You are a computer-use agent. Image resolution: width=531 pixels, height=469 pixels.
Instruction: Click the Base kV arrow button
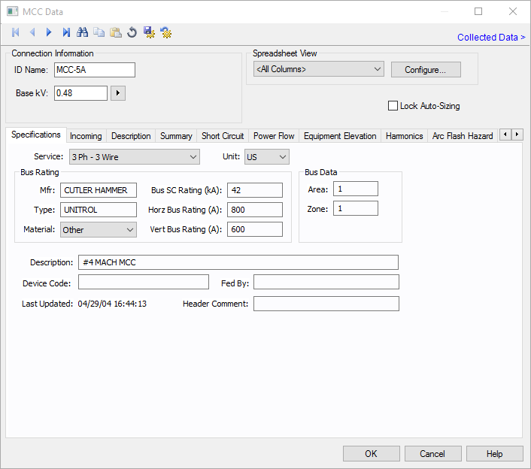118,93
